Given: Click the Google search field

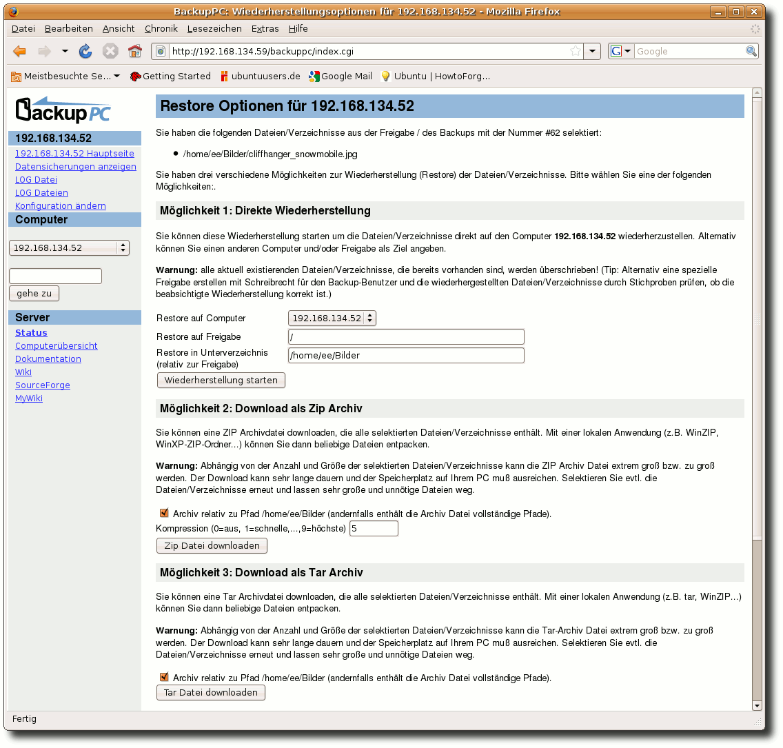Looking at the screenshot, I should pyautogui.click(x=689, y=51).
